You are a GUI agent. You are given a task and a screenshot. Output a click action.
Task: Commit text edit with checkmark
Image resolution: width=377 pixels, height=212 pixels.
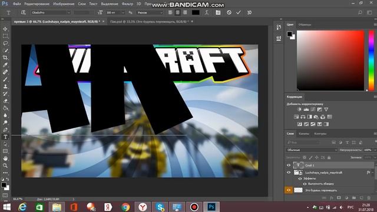pyautogui.click(x=238, y=12)
